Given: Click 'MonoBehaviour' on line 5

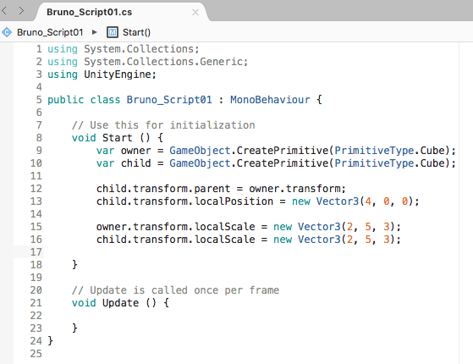Looking at the screenshot, I should 270,100.
